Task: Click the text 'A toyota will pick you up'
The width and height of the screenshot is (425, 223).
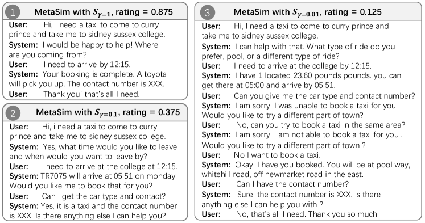Action: coord(88,79)
